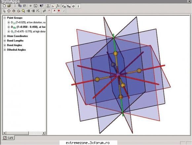Select the magnifier zoom tool
This screenshot has height=145, width=192.
23,11
